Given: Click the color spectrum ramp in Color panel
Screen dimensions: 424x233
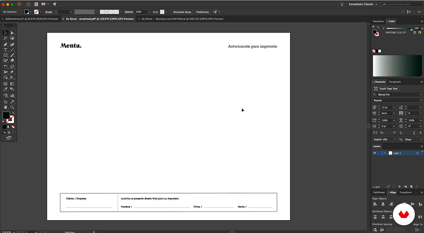Looking at the screenshot, I should coord(397,66).
